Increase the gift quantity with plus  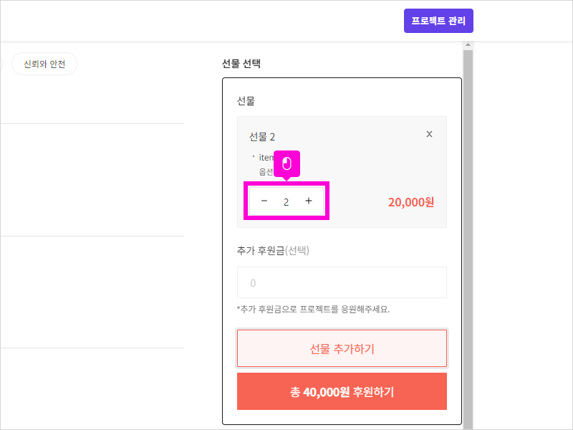click(309, 201)
